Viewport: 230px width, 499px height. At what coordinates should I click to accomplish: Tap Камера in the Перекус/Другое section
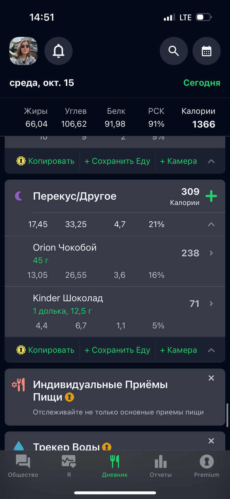point(178,350)
